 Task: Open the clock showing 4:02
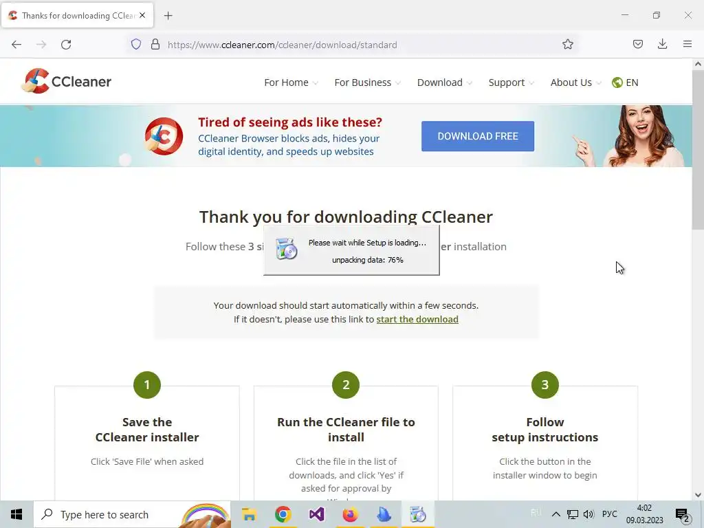coord(645,514)
